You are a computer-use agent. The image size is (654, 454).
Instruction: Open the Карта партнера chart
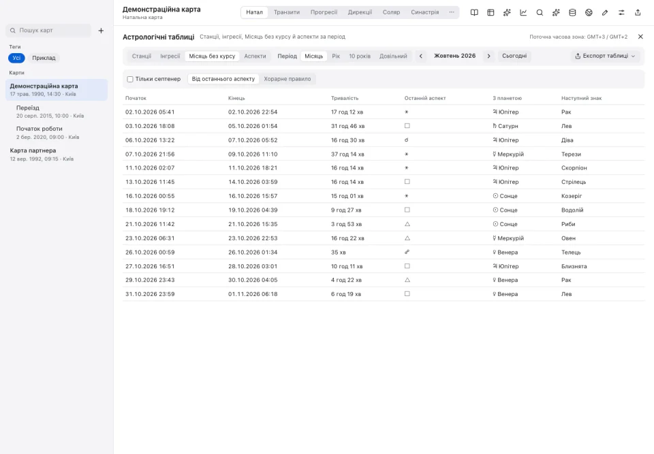[57, 154]
